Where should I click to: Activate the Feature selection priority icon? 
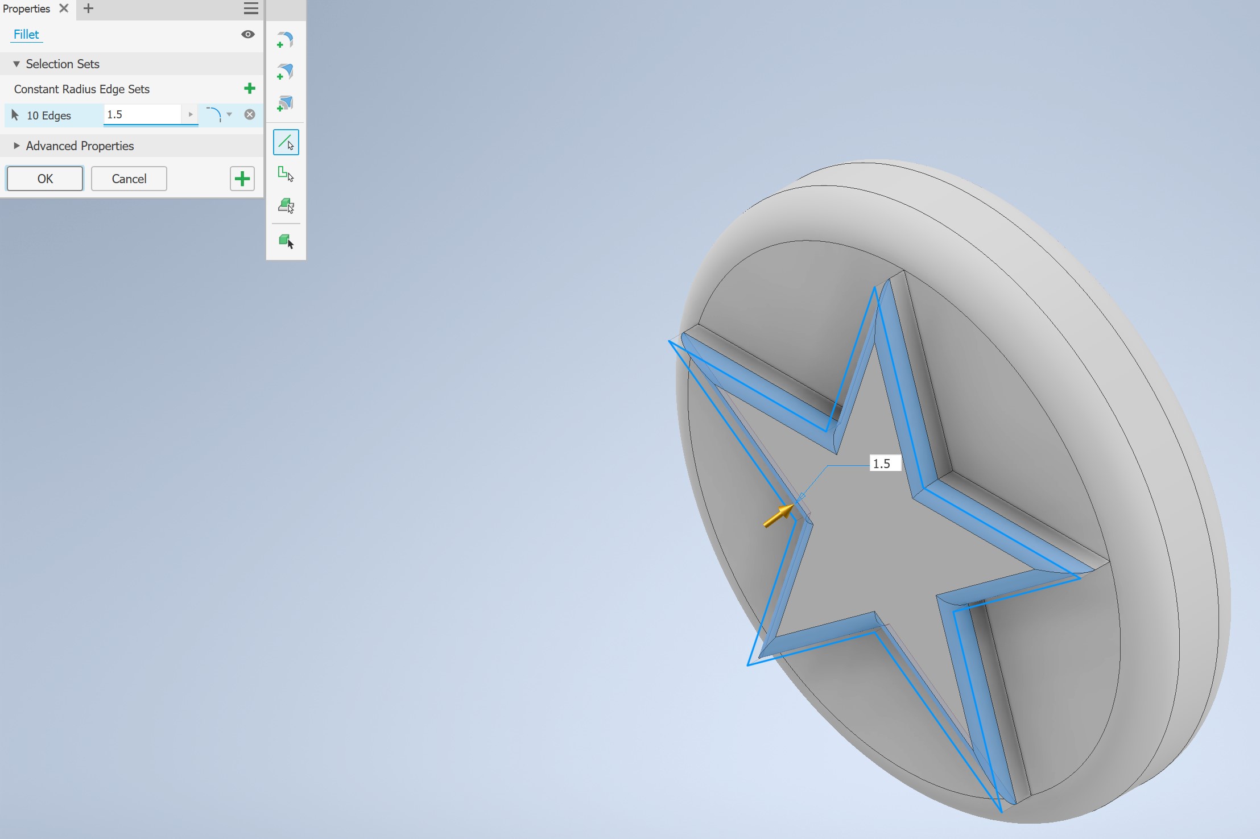pyautogui.click(x=286, y=206)
